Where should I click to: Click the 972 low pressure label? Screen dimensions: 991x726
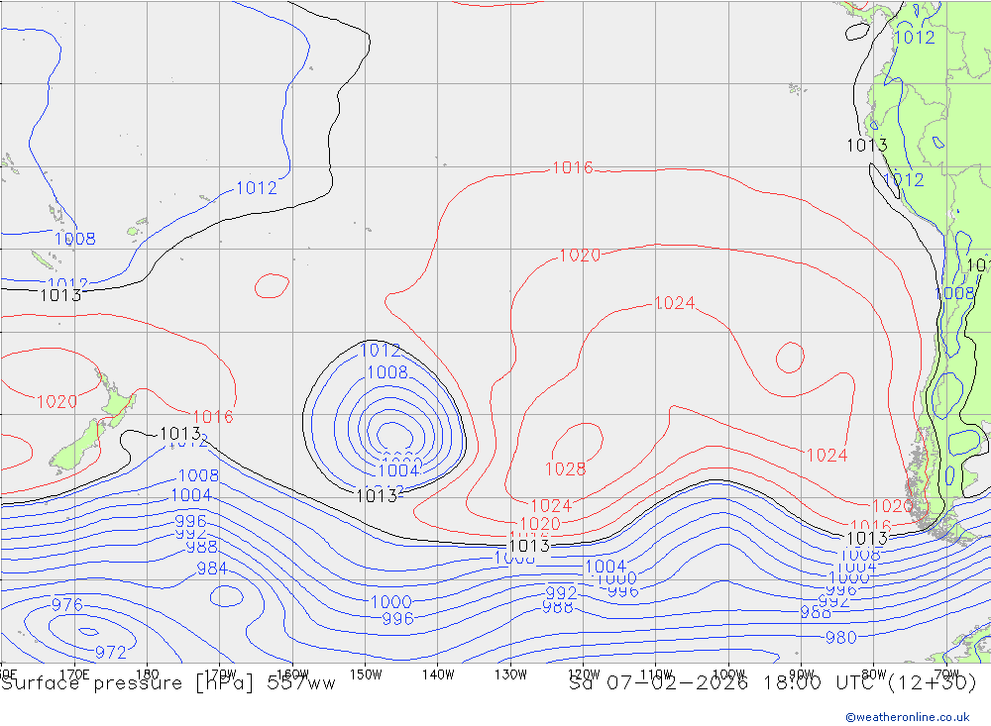[x=111, y=652]
